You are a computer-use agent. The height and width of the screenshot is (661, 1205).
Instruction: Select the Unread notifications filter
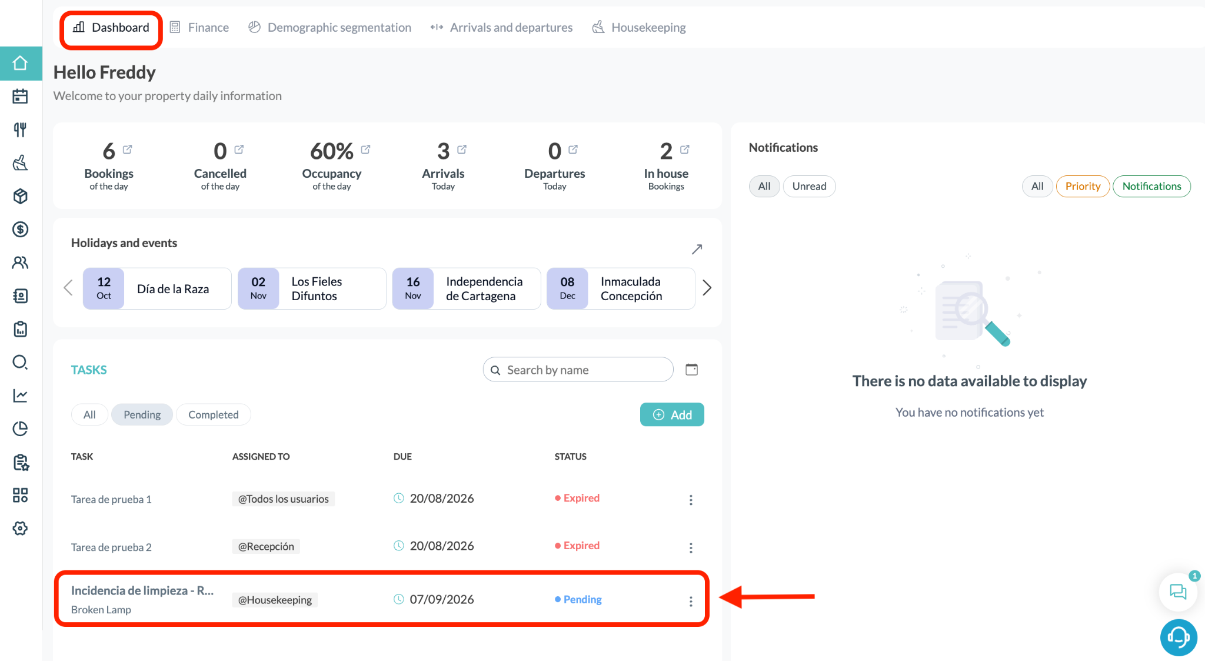809,186
